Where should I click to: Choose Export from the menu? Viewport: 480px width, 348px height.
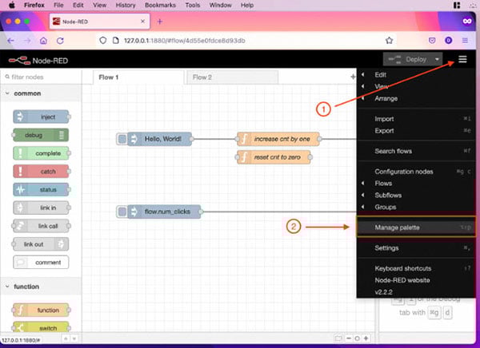tap(416, 131)
